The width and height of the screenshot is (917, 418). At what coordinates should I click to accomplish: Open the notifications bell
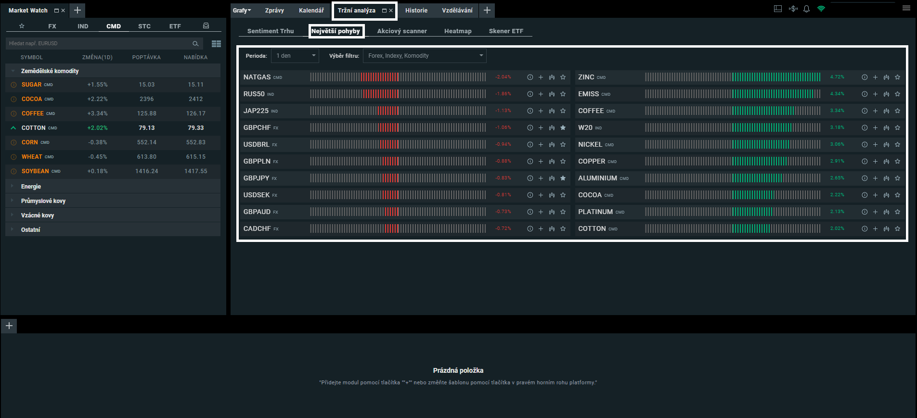click(806, 9)
